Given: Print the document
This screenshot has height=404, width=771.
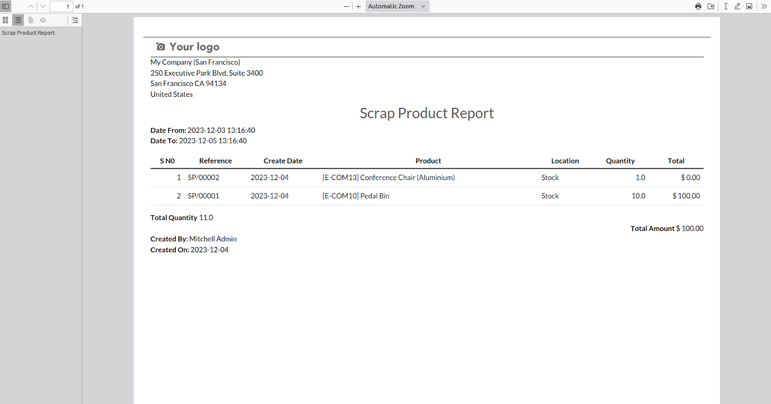Looking at the screenshot, I should coord(698,6).
